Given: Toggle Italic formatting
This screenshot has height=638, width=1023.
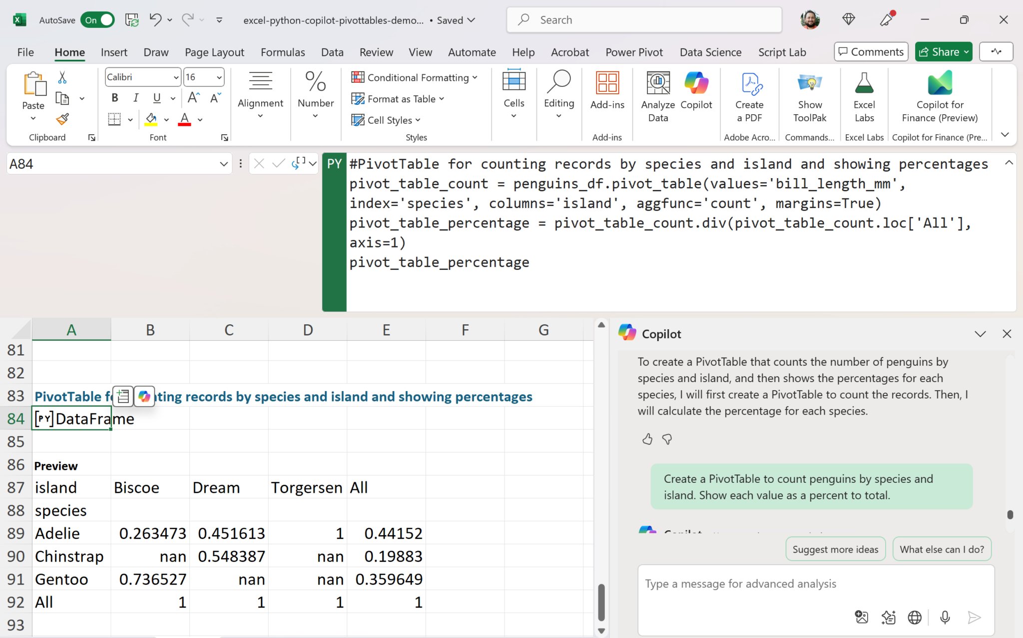Looking at the screenshot, I should (136, 98).
